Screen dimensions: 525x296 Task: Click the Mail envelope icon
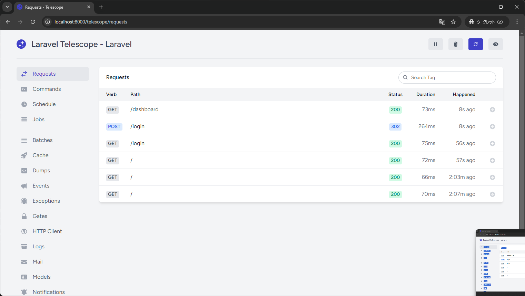click(x=24, y=262)
